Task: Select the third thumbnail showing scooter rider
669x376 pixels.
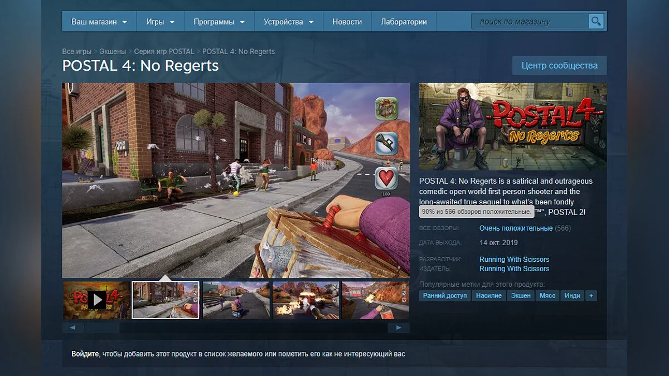Action: 236,300
